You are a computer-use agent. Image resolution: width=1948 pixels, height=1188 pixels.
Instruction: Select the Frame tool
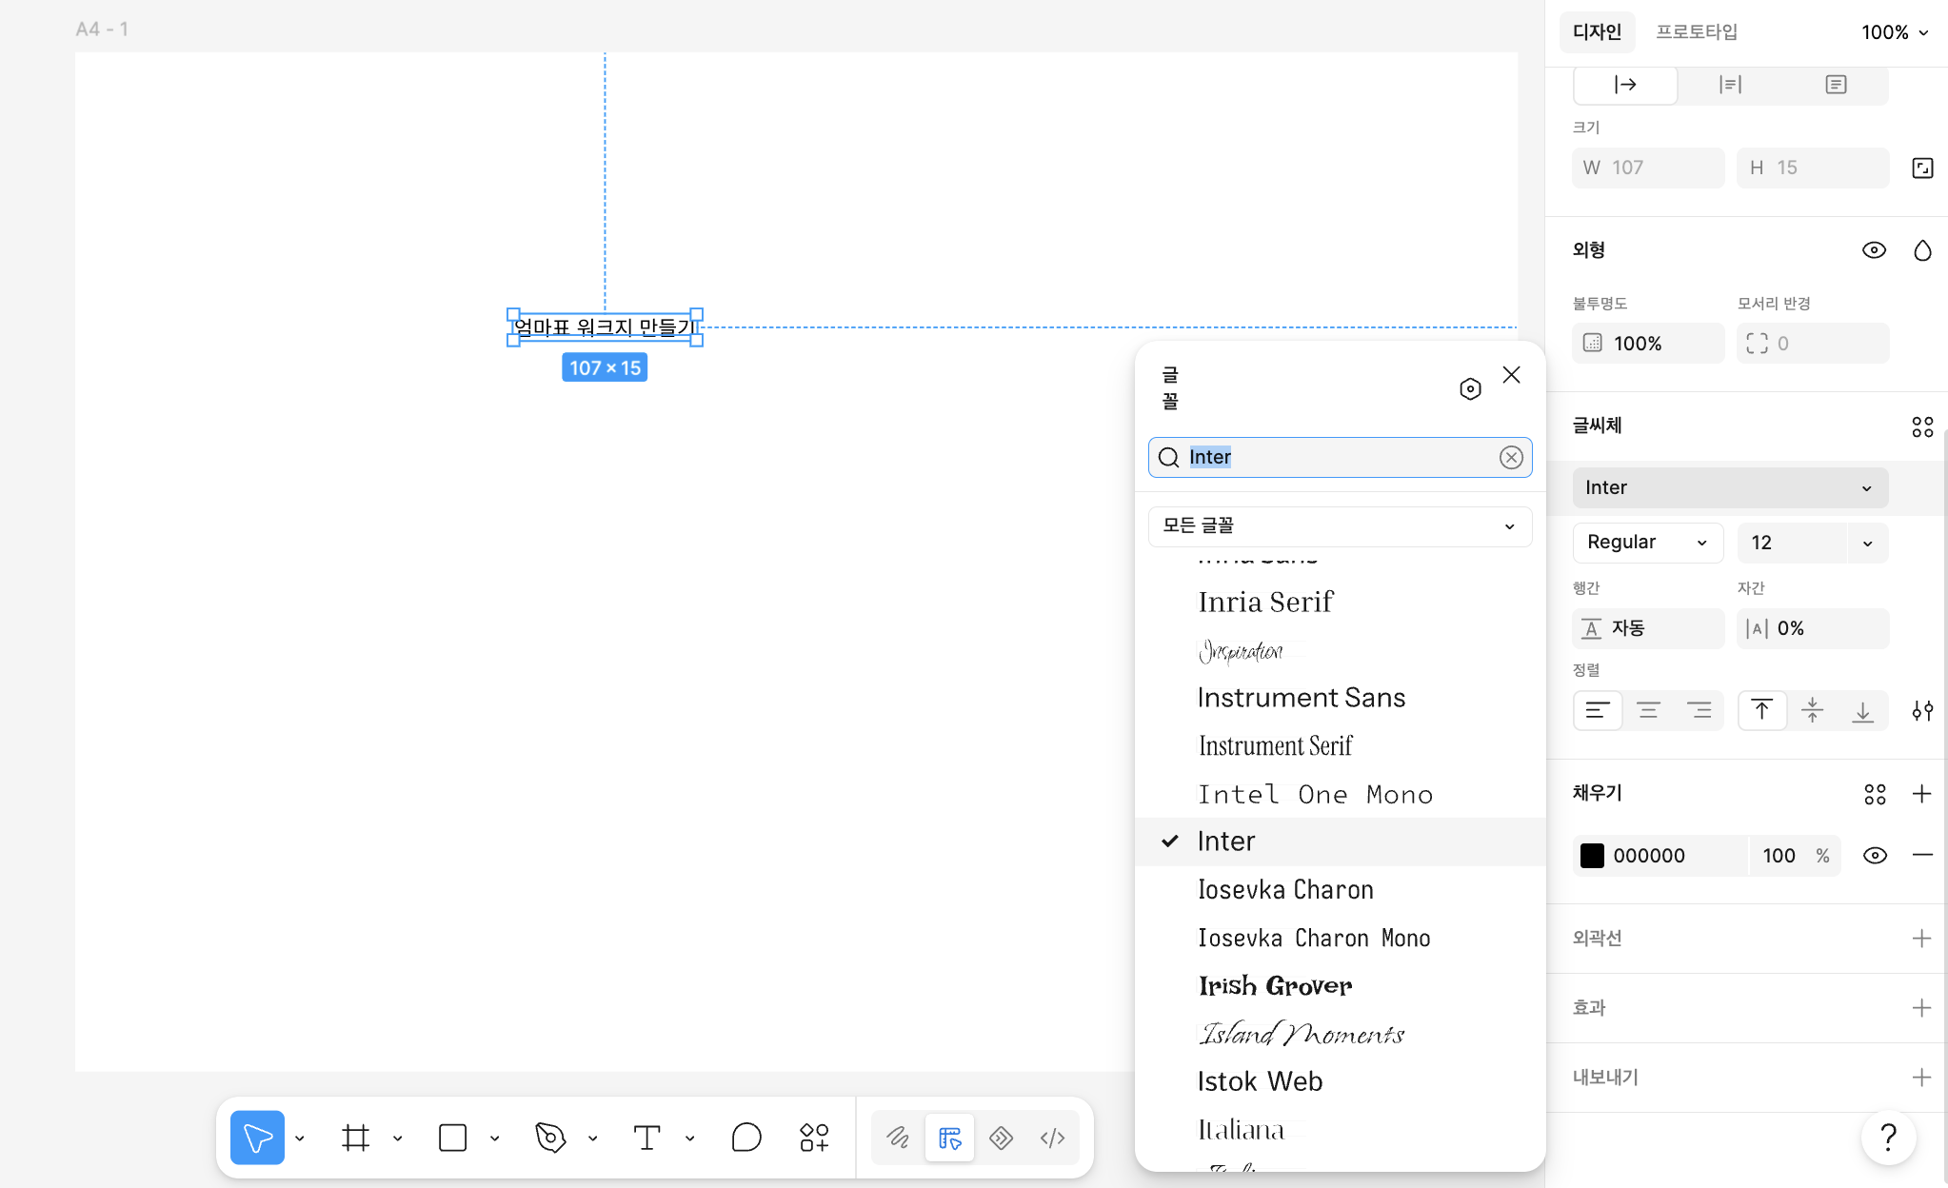coord(356,1138)
